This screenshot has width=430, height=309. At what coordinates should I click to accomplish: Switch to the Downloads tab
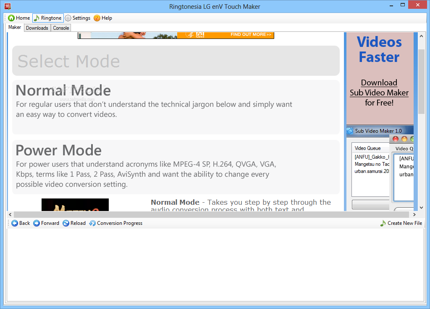click(x=37, y=28)
